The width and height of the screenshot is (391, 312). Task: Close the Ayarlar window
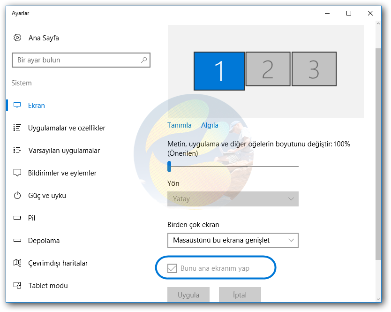point(370,13)
